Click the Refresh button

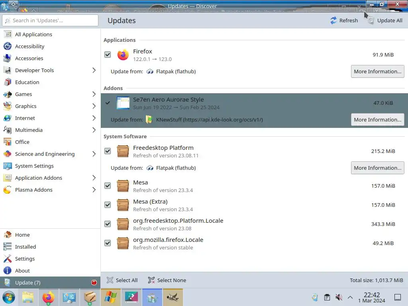click(x=344, y=20)
